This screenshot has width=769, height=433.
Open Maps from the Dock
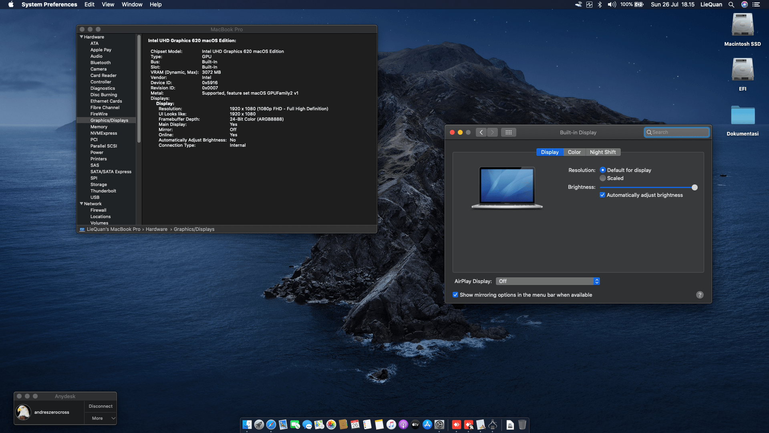point(319,425)
